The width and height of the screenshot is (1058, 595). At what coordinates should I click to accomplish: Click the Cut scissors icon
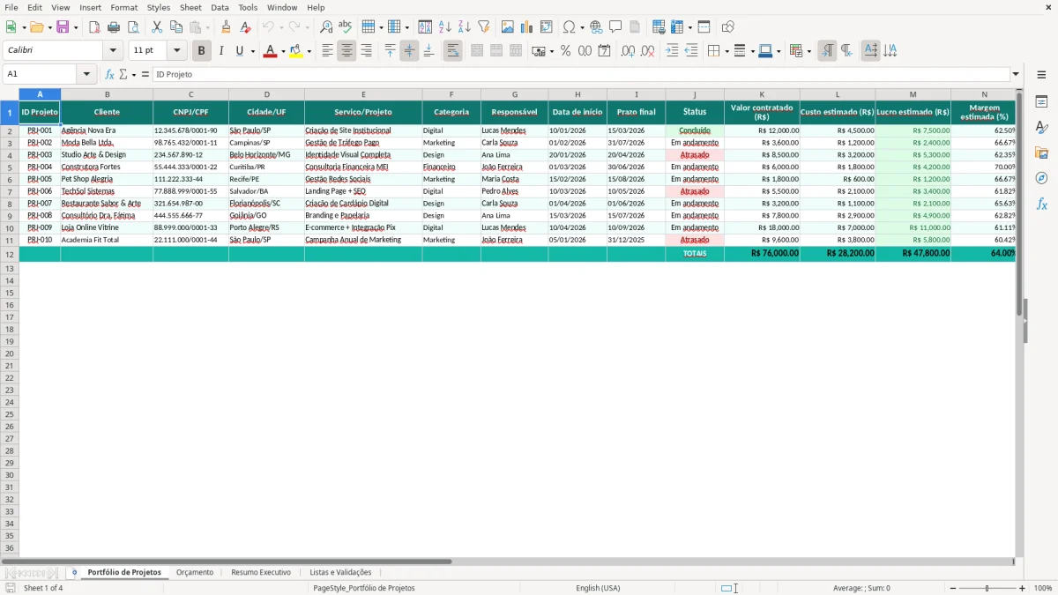click(157, 27)
